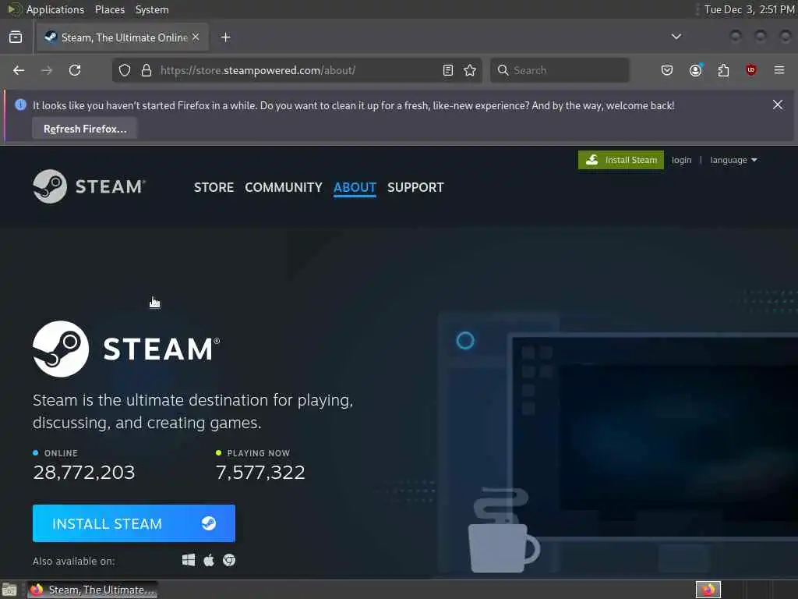Screen dimensions: 798x599
Task: Reload the Steam page
Action: click(75, 70)
